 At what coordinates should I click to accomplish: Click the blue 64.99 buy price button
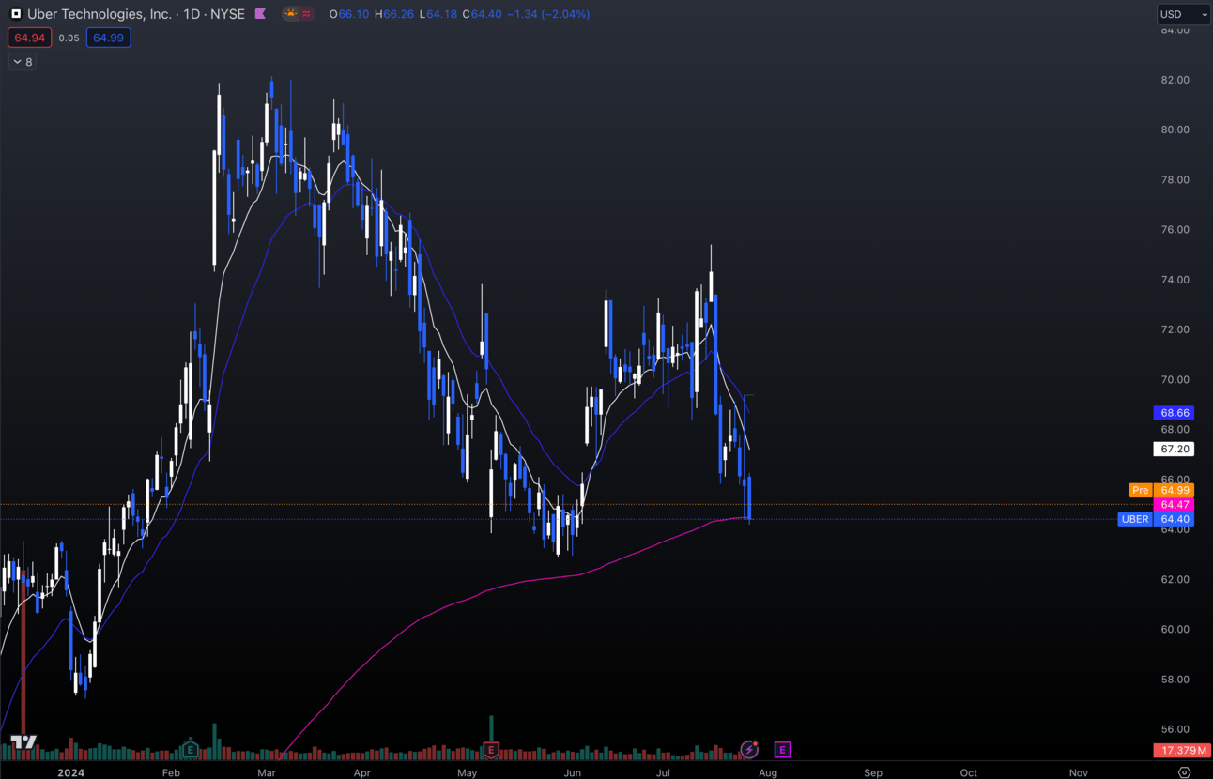[x=108, y=38]
